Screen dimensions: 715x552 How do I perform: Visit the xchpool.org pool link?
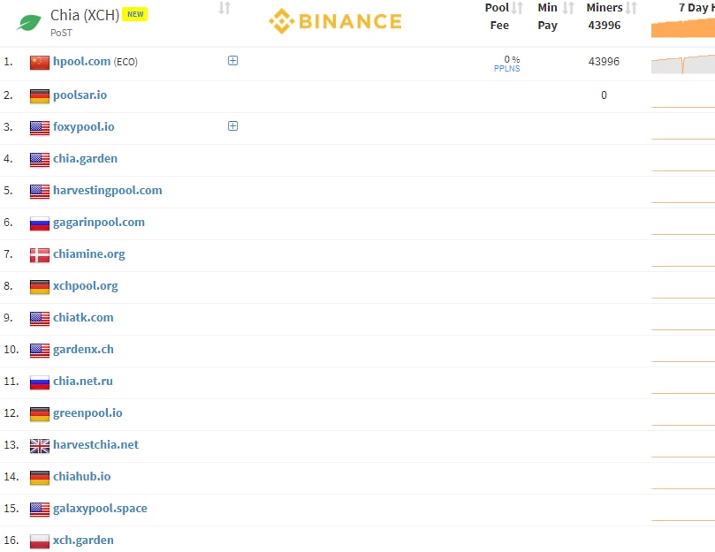[x=85, y=286]
